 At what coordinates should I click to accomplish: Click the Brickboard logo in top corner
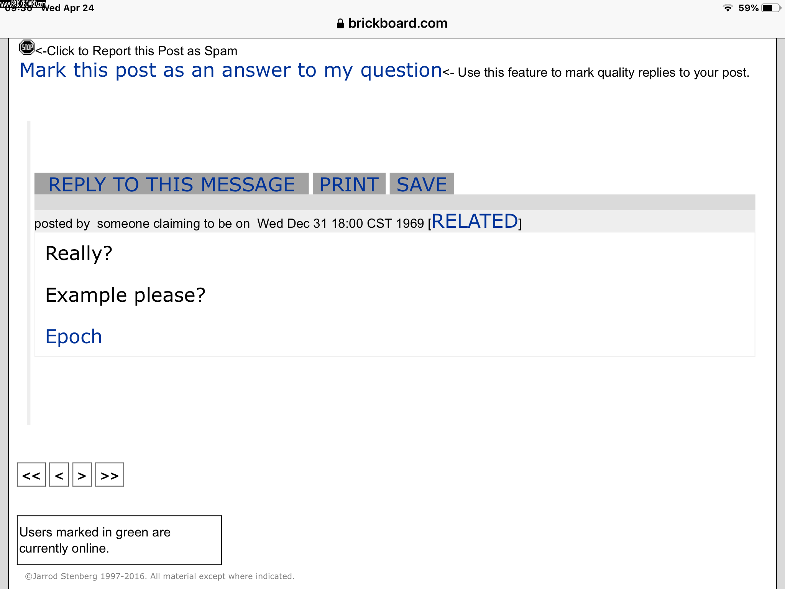click(23, 4)
